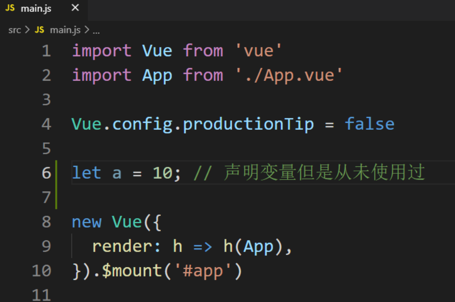Select the main.js tab
455x302 pixels.
(36, 9)
